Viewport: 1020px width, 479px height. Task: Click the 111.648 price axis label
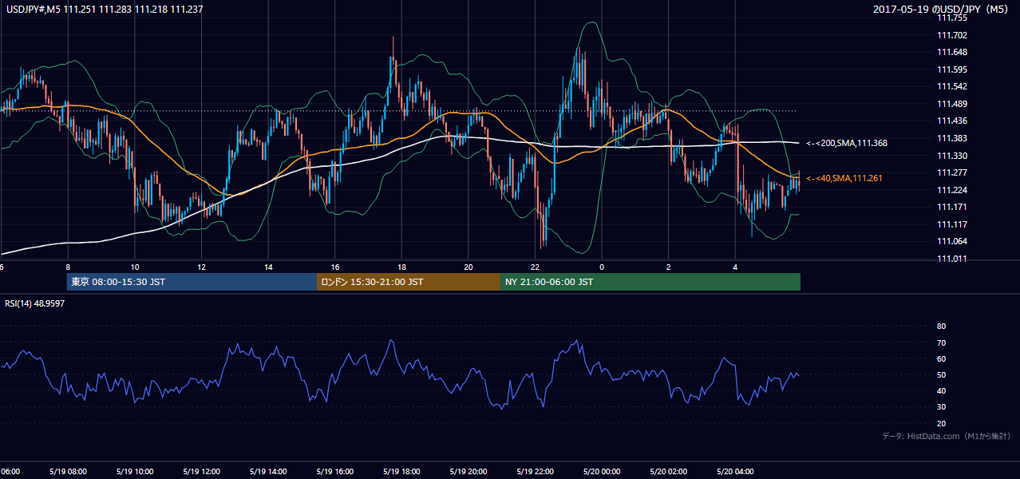point(954,52)
